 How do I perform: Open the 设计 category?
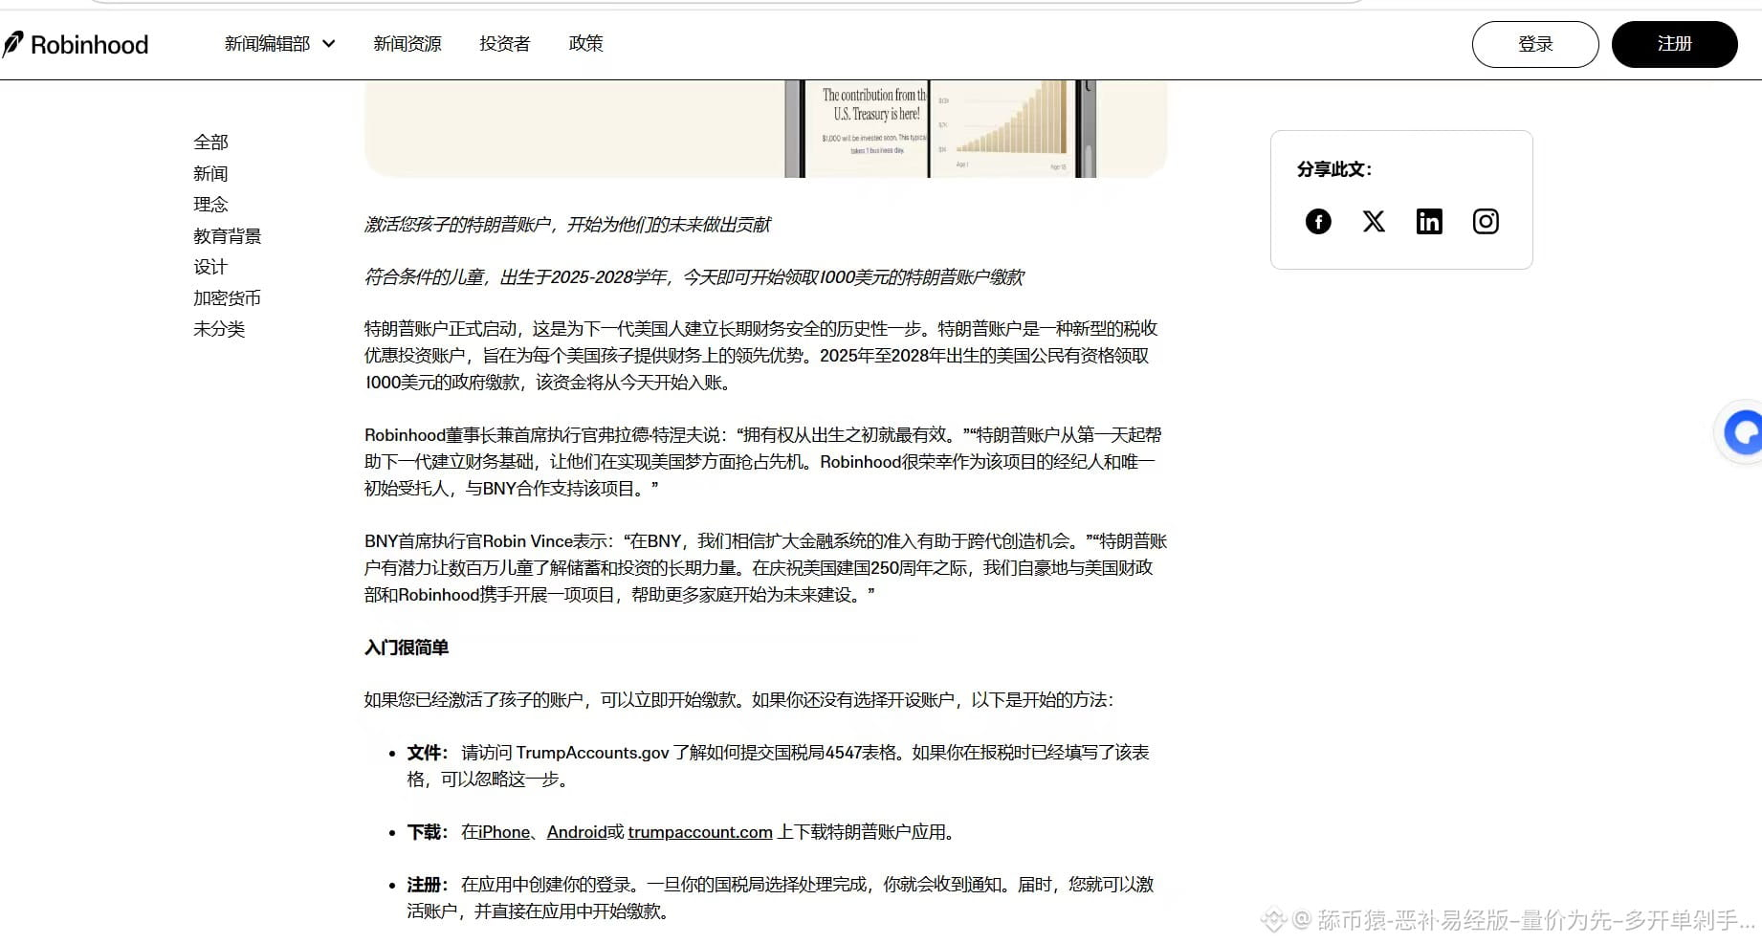pyautogui.click(x=210, y=267)
